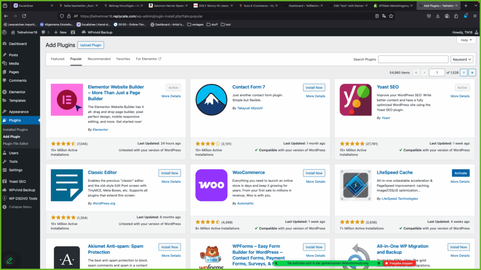Open the Takayuki Miyoshi author link

[x=250, y=108]
